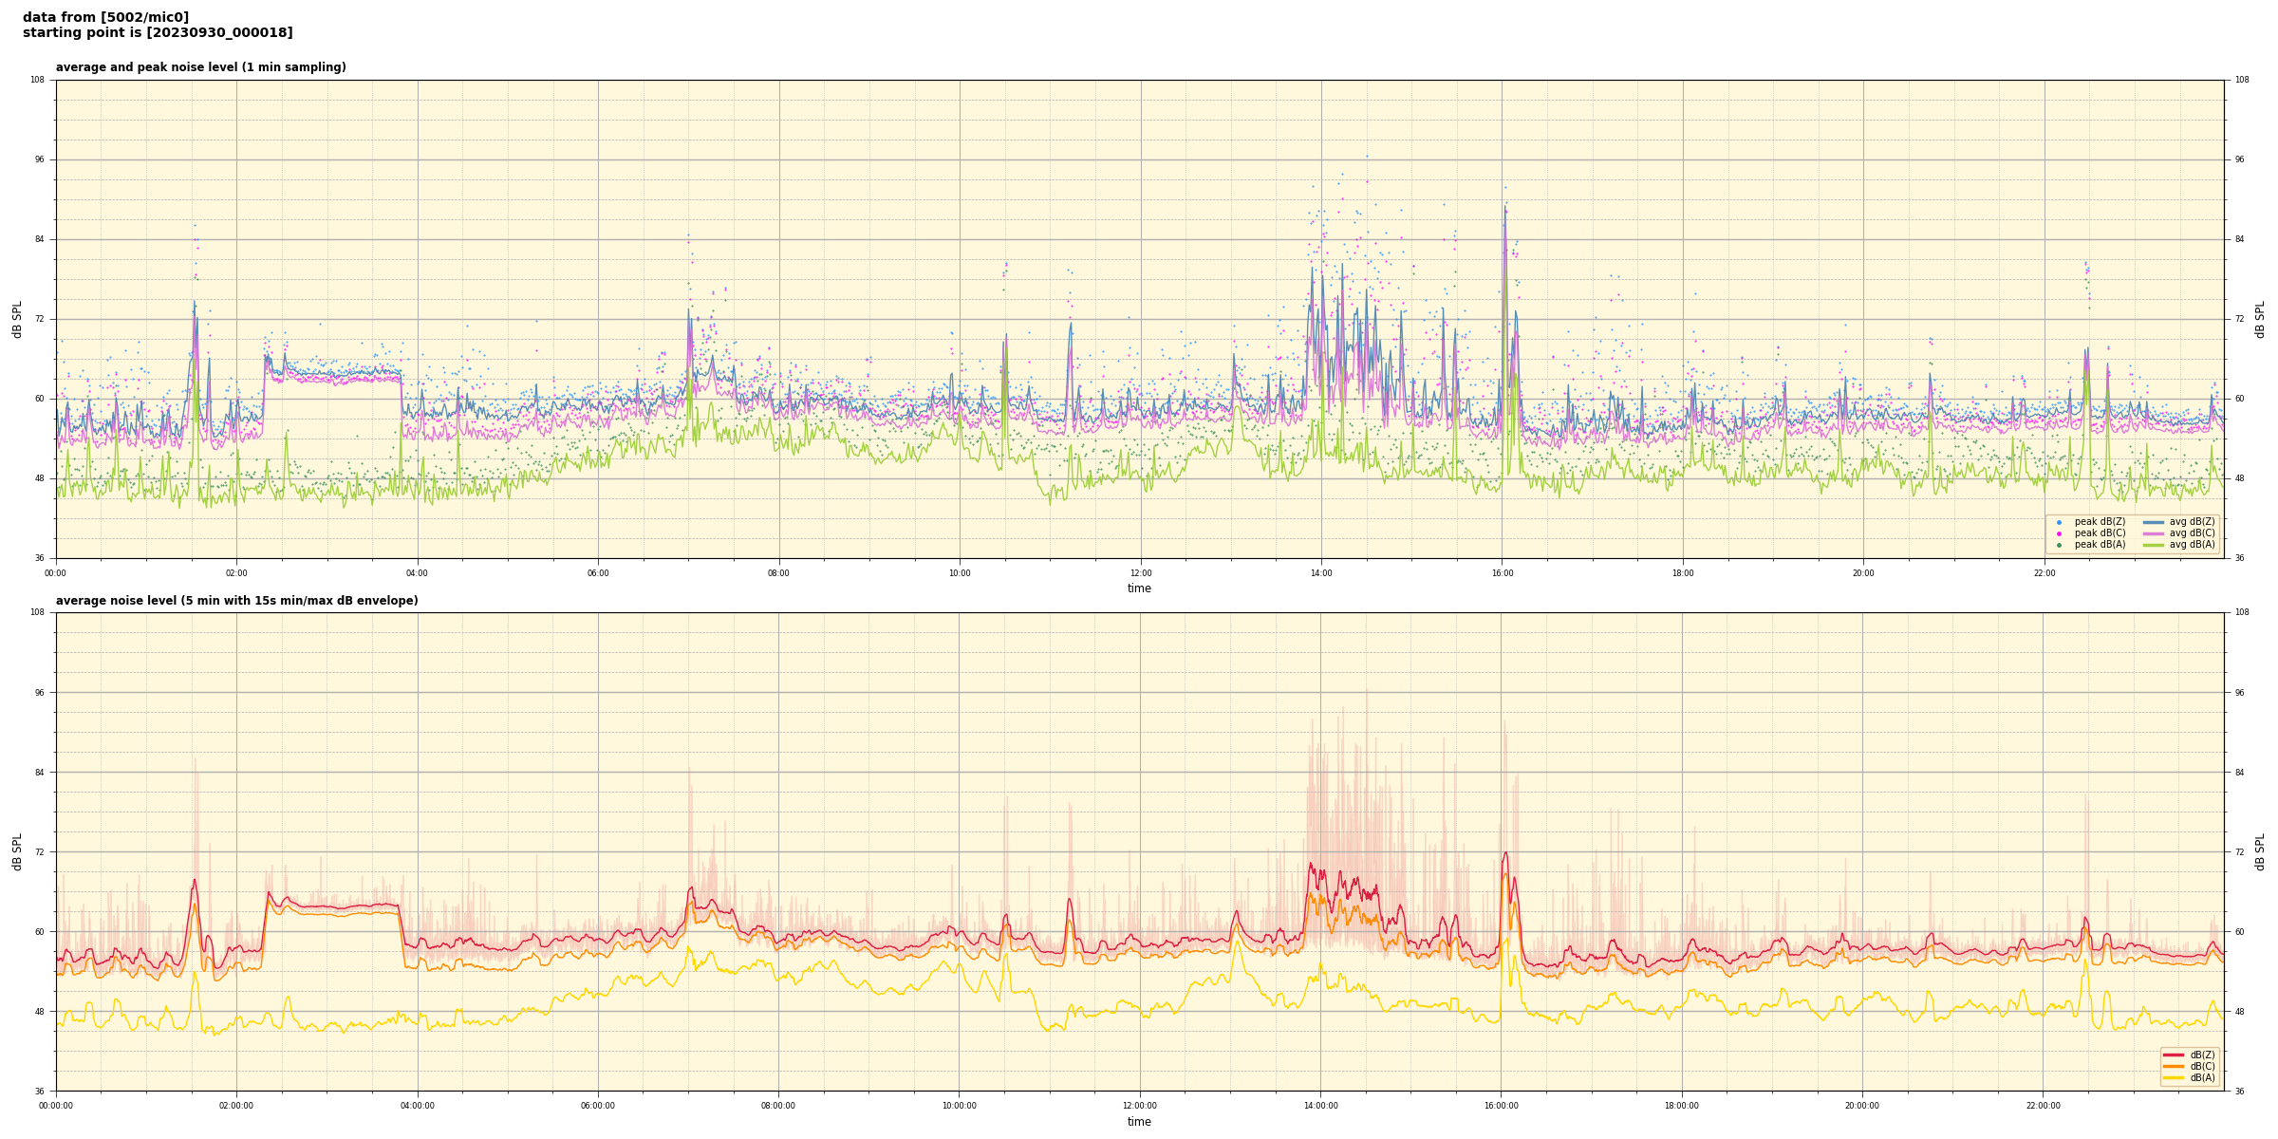Viewport: 2278px width, 1139px height.
Task: Click the 22:00:00 tick label on lower chart
Action: pos(2044,1106)
